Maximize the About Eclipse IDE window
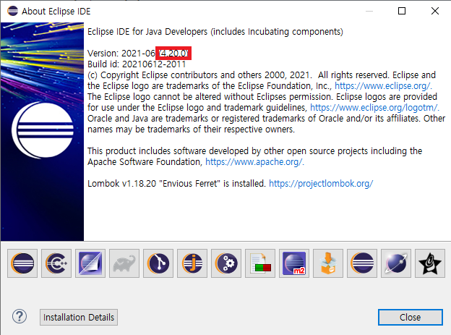Image resolution: width=451 pixels, height=335 pixels. coord(402,11)
